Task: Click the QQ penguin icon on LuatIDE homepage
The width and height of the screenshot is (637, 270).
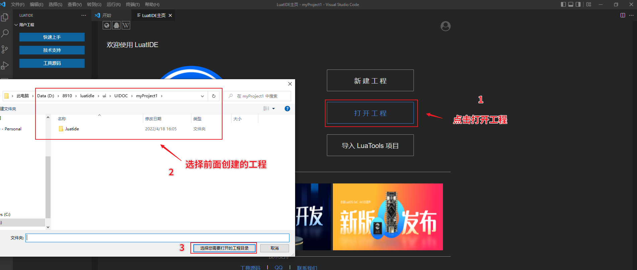Action: [116, 25]
